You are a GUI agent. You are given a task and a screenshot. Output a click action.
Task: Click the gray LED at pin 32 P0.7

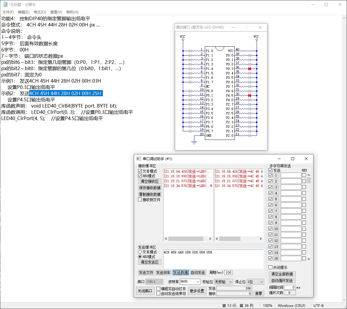[x=250, y=86]
